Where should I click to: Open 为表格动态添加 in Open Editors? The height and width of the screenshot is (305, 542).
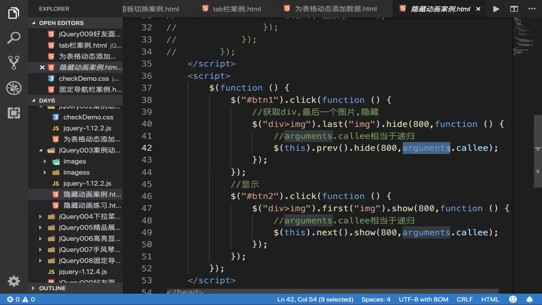(x=75, y=56)
